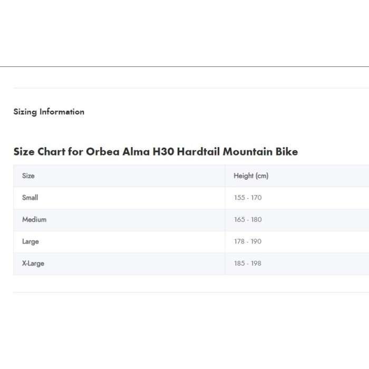
Task: Click the Small size cell
Action: (x=30, y=198)
